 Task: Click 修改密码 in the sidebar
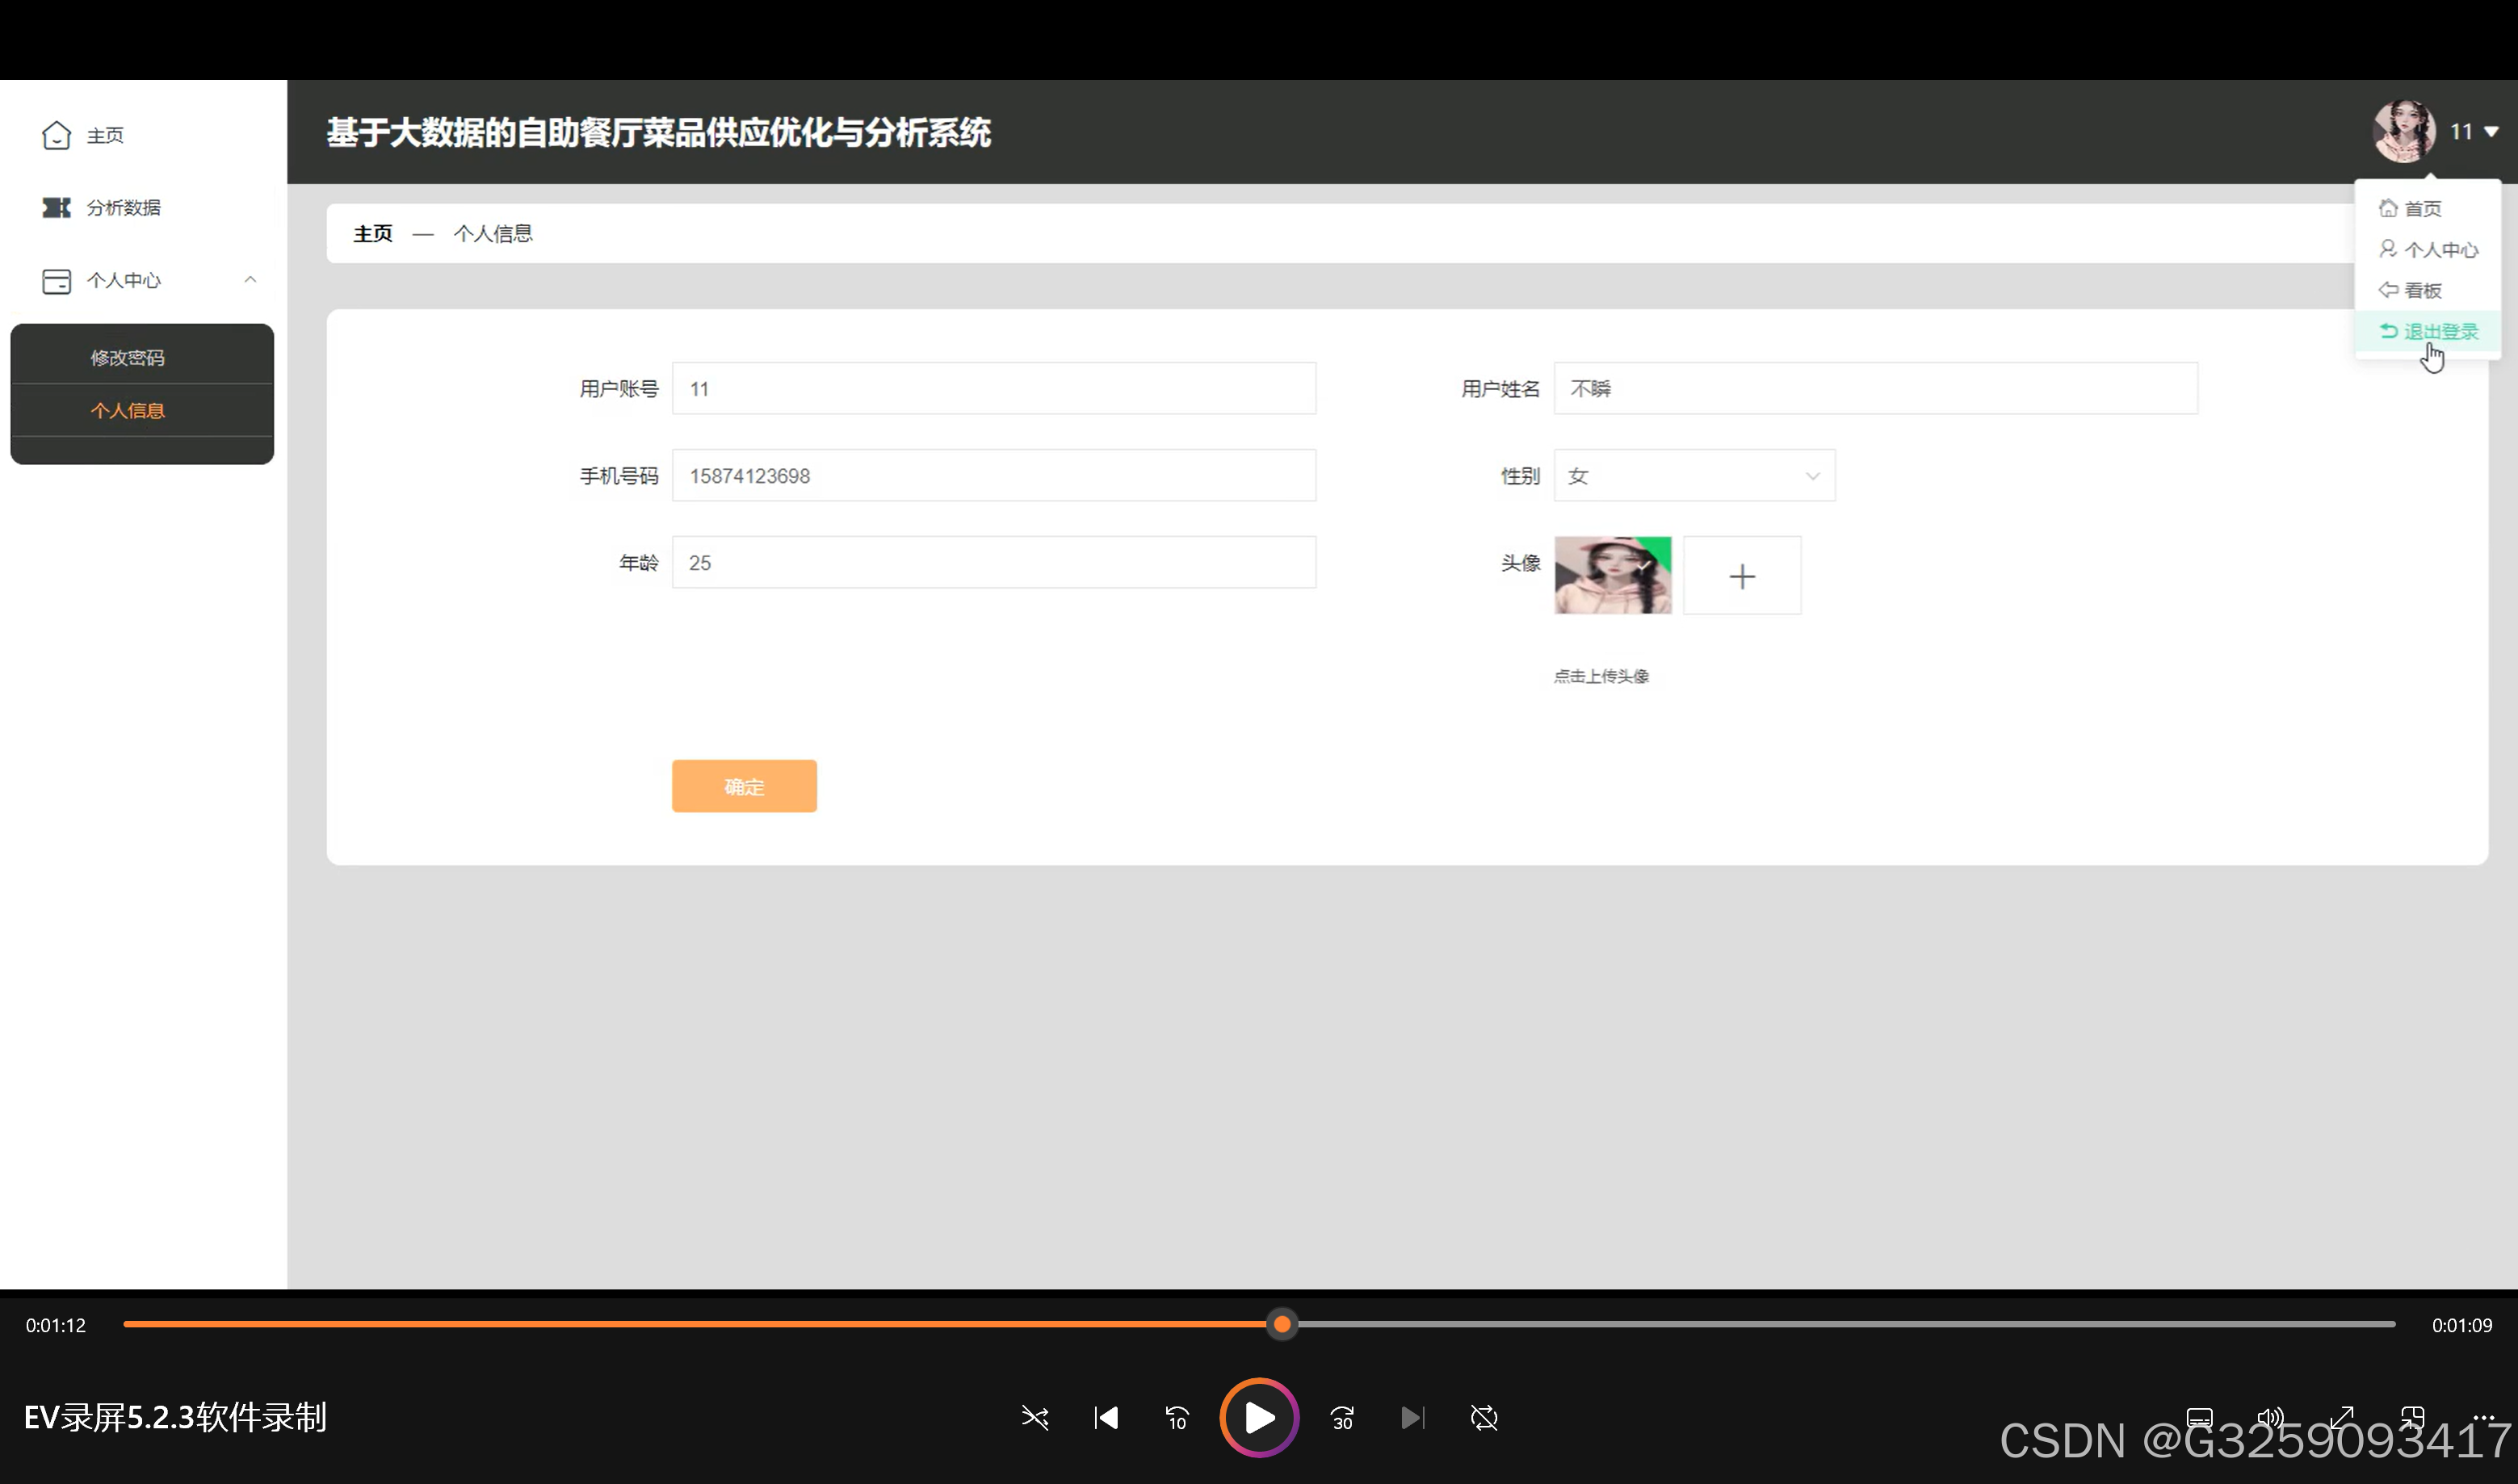click(x=128, y=356)
